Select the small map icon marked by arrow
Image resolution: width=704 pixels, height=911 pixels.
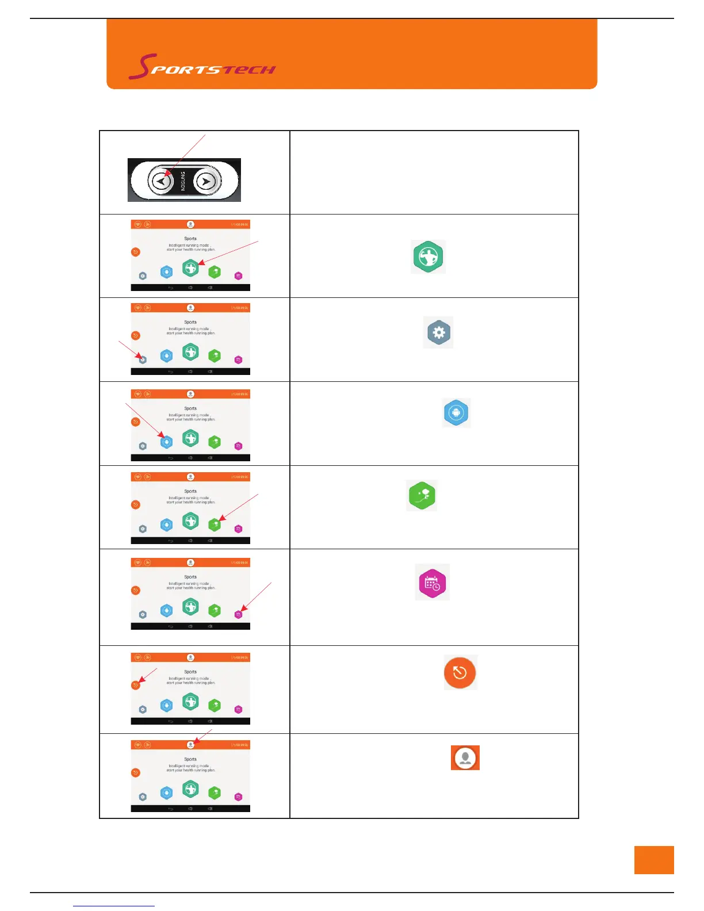click(215, 524)
